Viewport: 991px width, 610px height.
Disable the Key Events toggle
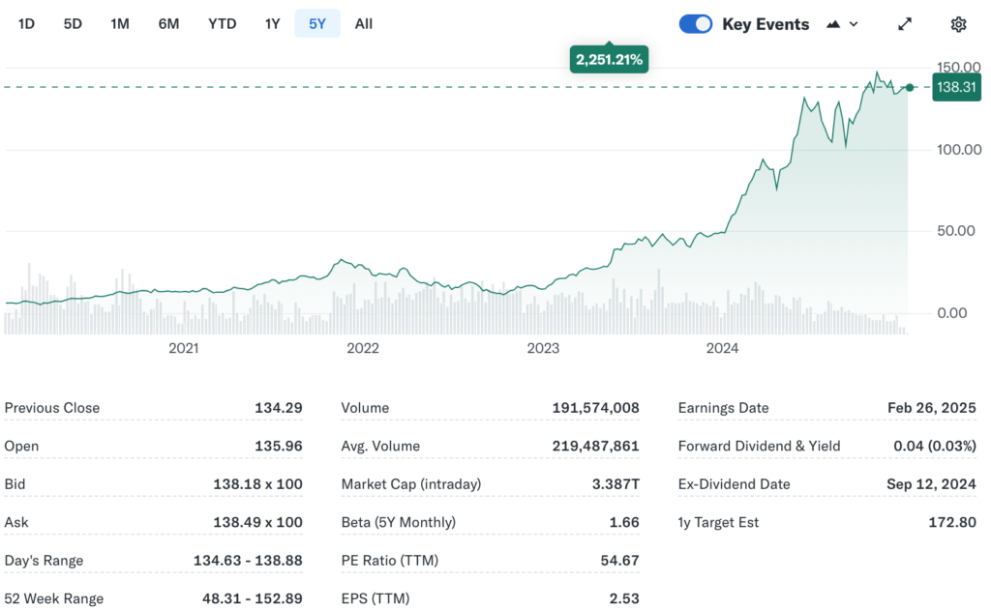[696, 23]
